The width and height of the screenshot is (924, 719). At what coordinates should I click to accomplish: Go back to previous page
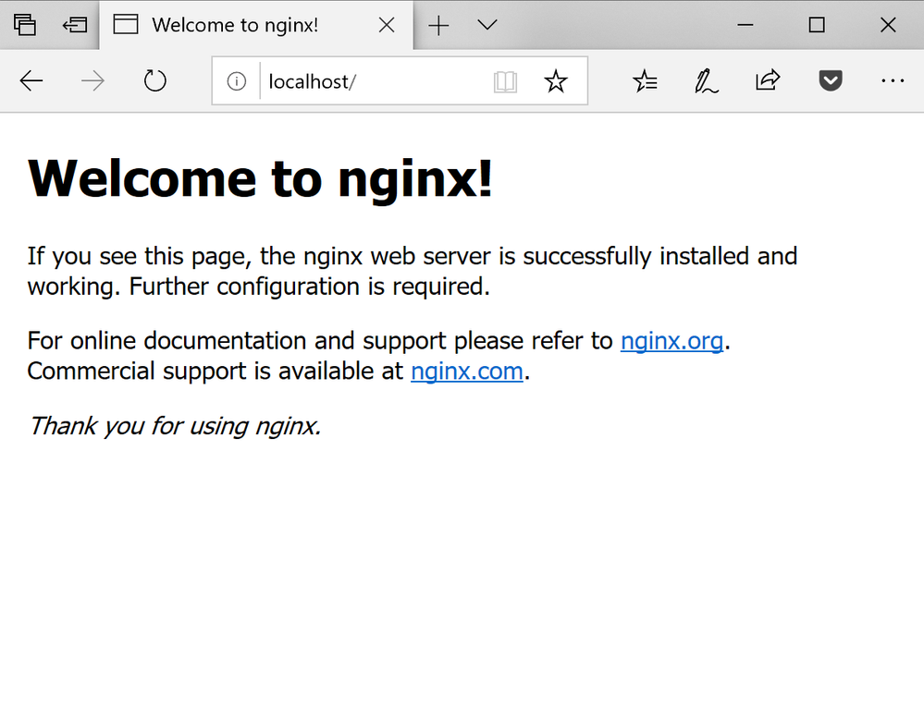click(x=31, y=80)
